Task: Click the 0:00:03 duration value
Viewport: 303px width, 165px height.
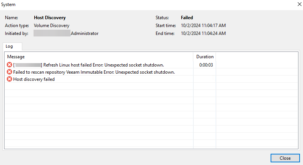Action: click(206, 65)
